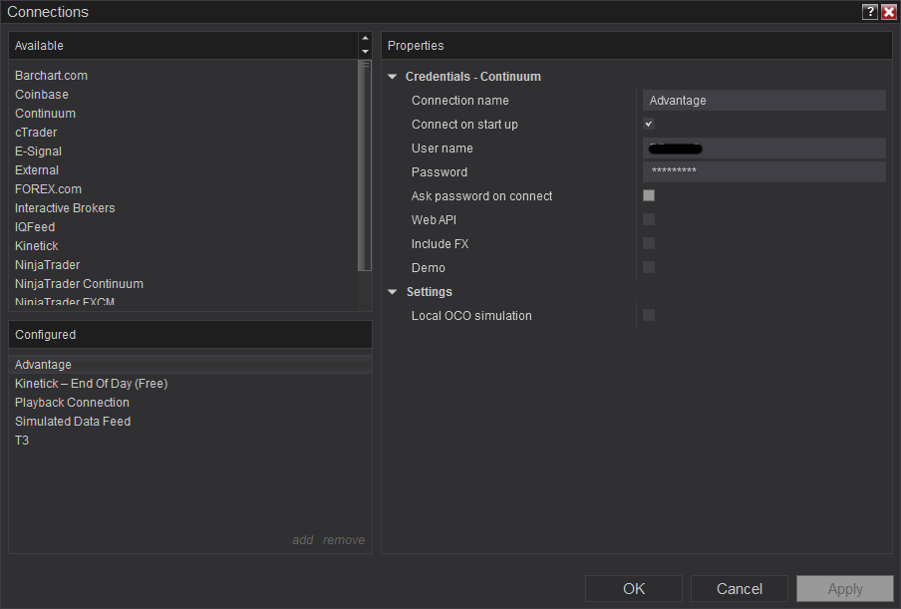
Task: Click the OK button
Action: (634, 588)
